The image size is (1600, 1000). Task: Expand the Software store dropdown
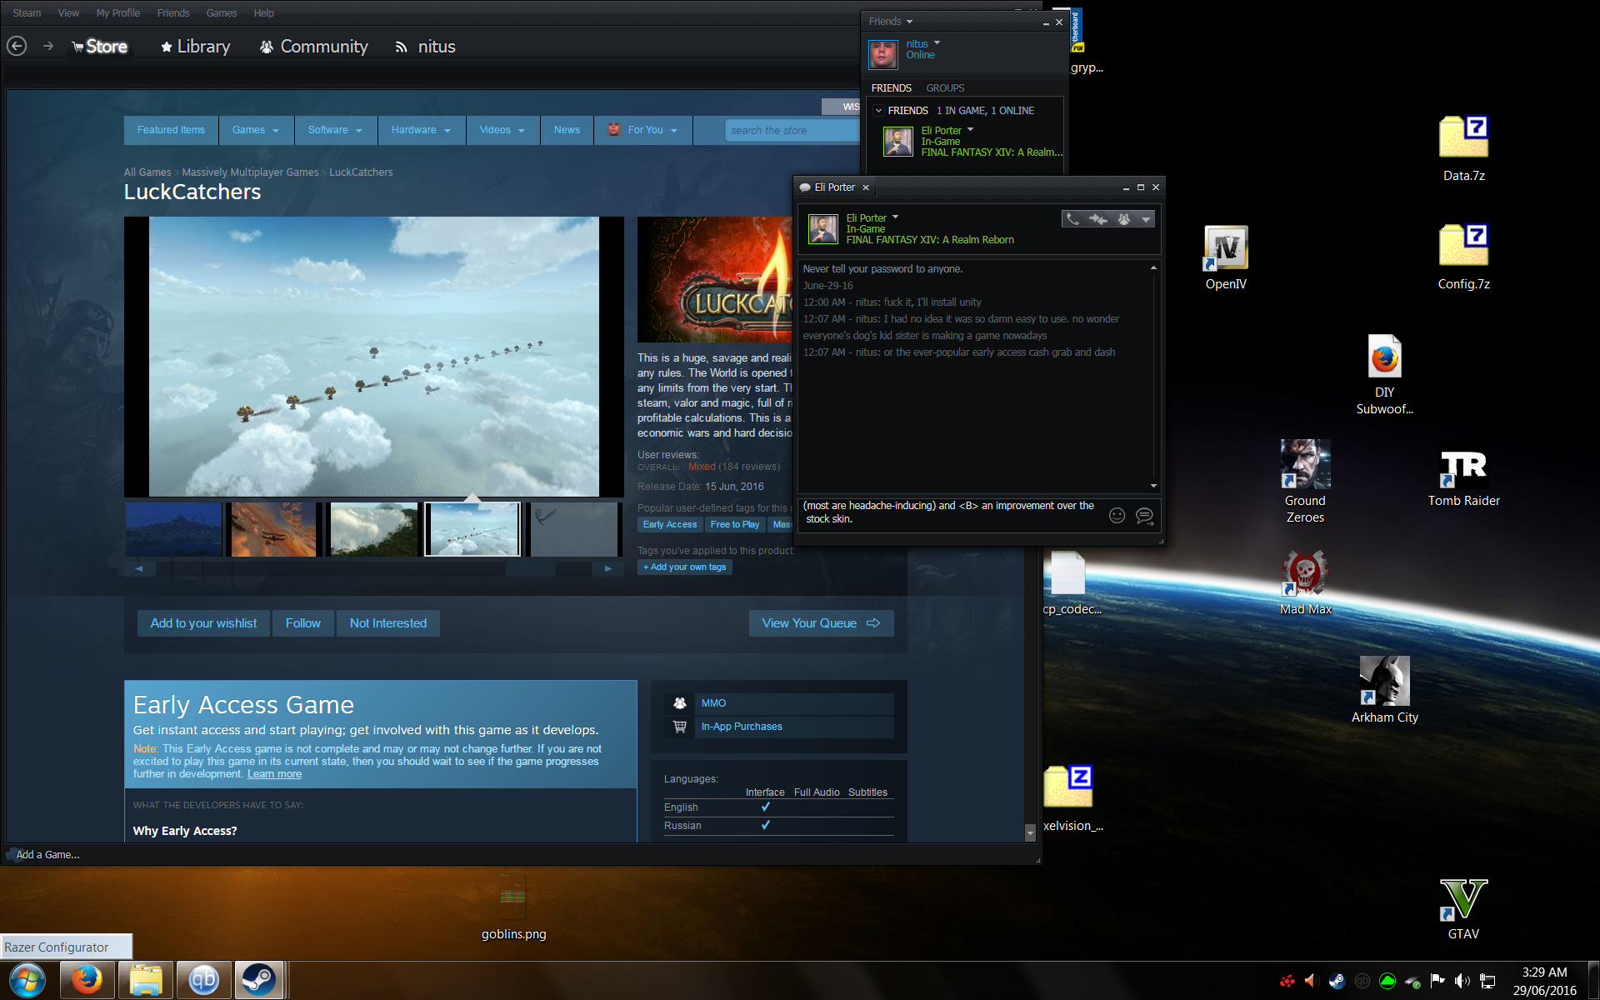(x=334, y=130)
